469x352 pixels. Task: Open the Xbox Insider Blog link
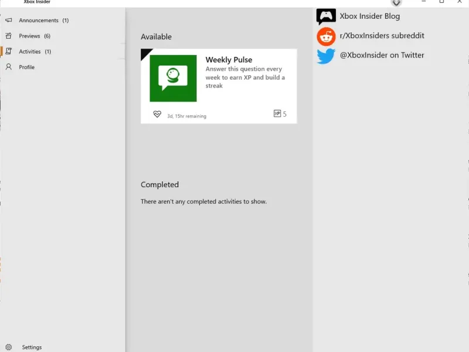point(370,16)
